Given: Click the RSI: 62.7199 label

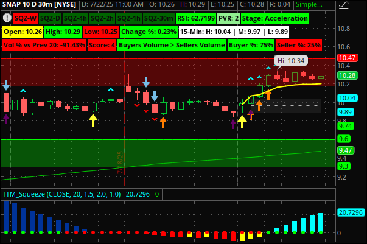Looking at the screenshot, I should click(196, 18).
